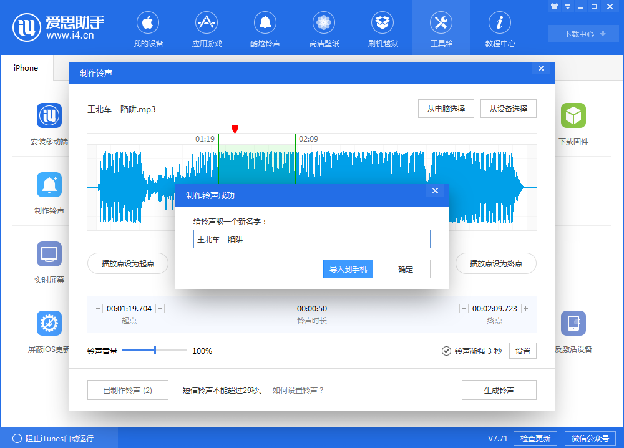
Task: Decrease end time with minus button
Action: pos(464,308)
